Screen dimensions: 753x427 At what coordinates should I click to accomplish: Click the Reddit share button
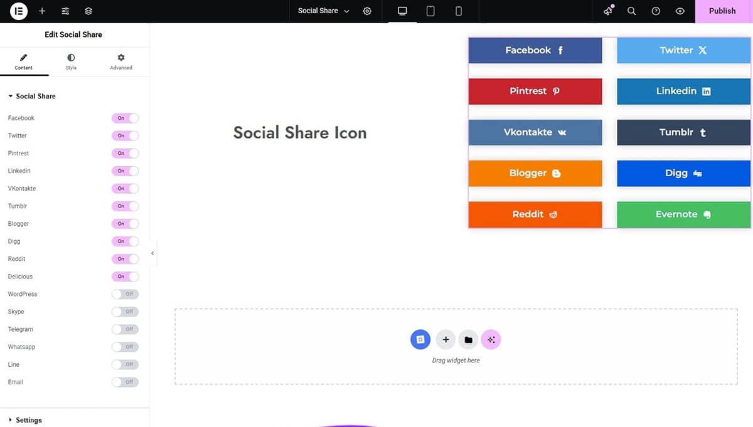pos(535,214)
